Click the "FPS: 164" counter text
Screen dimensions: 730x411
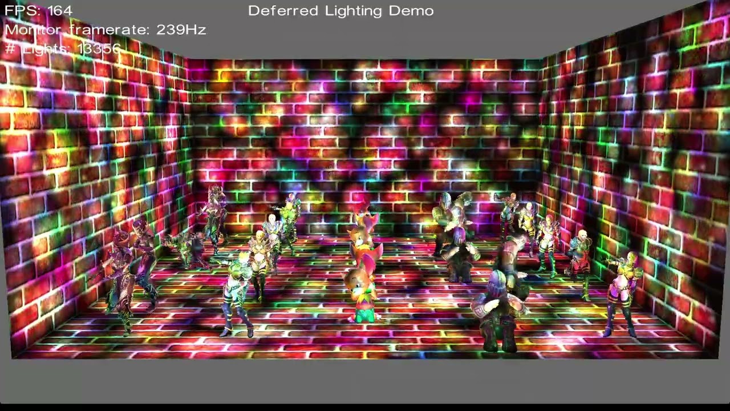click(x=39, y=11)
